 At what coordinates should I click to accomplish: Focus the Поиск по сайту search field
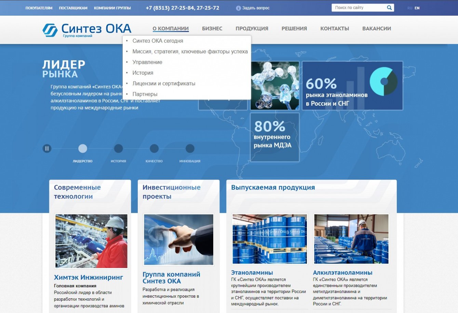(x=359, y=8)
